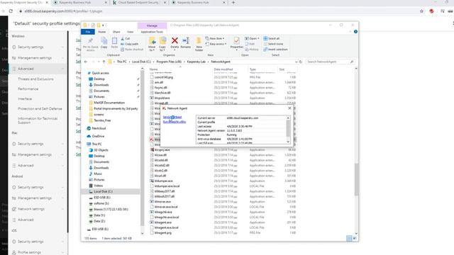Switch to the Share ribbon tab
Screen dimensions: 454x255
116,32
